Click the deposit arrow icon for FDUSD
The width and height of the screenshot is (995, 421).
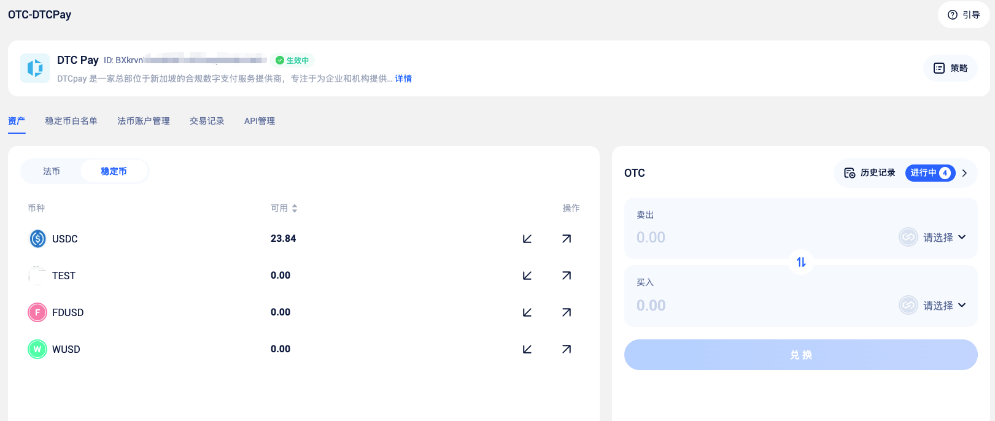tap(527, 312)
